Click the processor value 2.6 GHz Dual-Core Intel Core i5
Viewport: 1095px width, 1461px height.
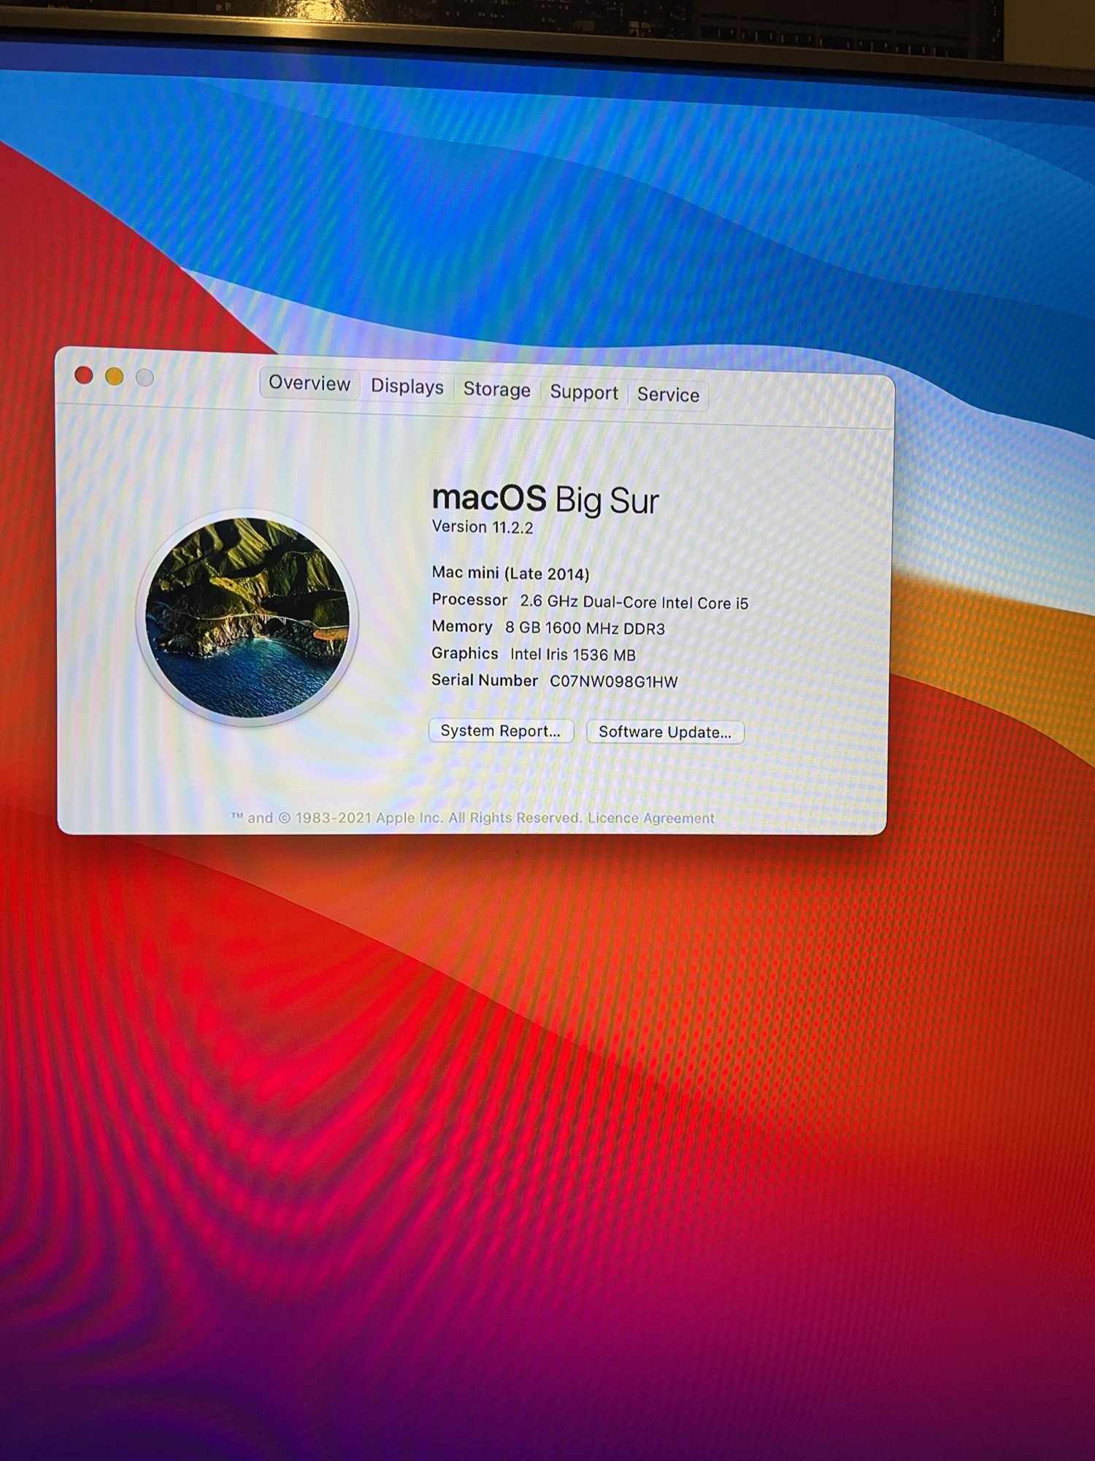tap(634, 603)
